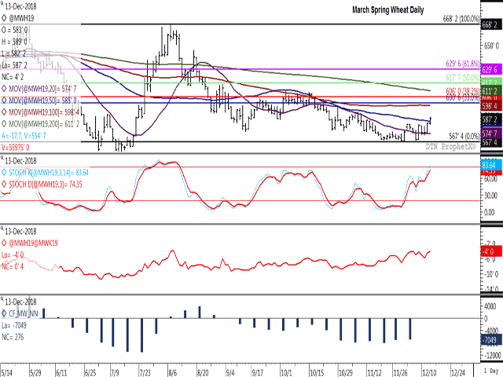Click the 12/10 date on time axis
503x377 pixels.
click(x=429, y=373)
